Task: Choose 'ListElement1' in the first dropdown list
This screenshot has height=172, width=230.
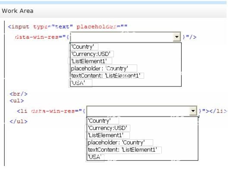Action: 90,61
